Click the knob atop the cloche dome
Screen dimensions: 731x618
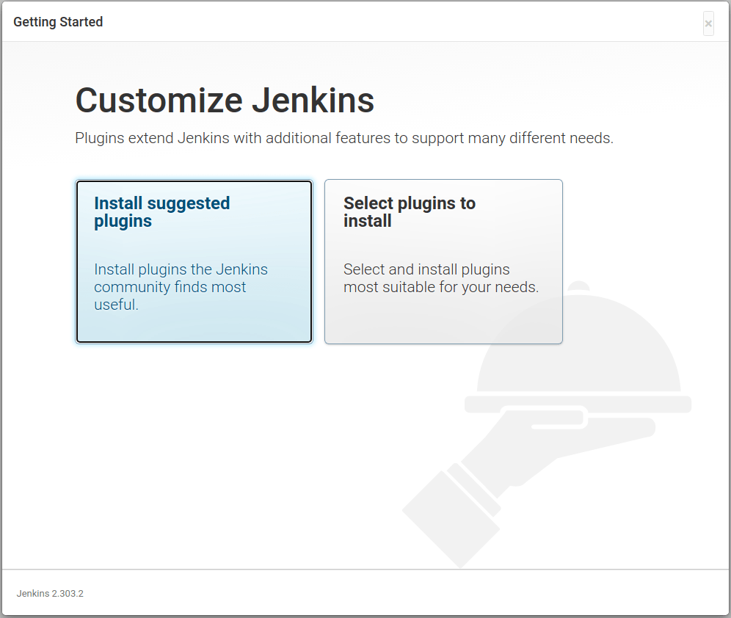[x=578, y=286]
